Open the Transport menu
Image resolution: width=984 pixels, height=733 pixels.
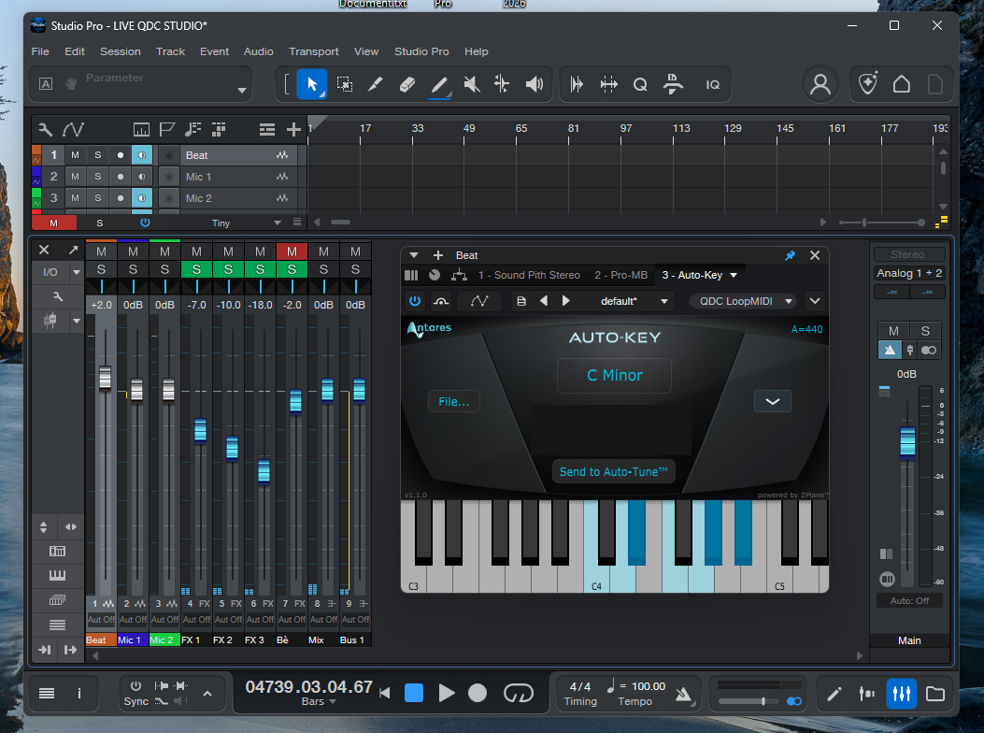313,51
